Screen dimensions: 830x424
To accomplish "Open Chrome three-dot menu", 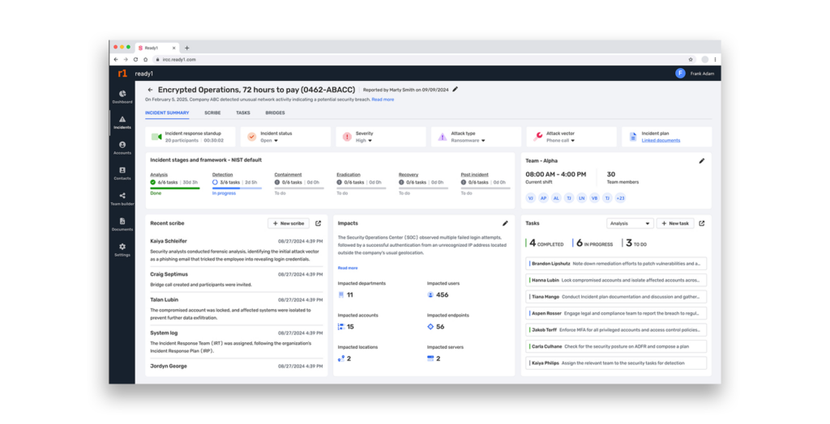I will point(715,60).
